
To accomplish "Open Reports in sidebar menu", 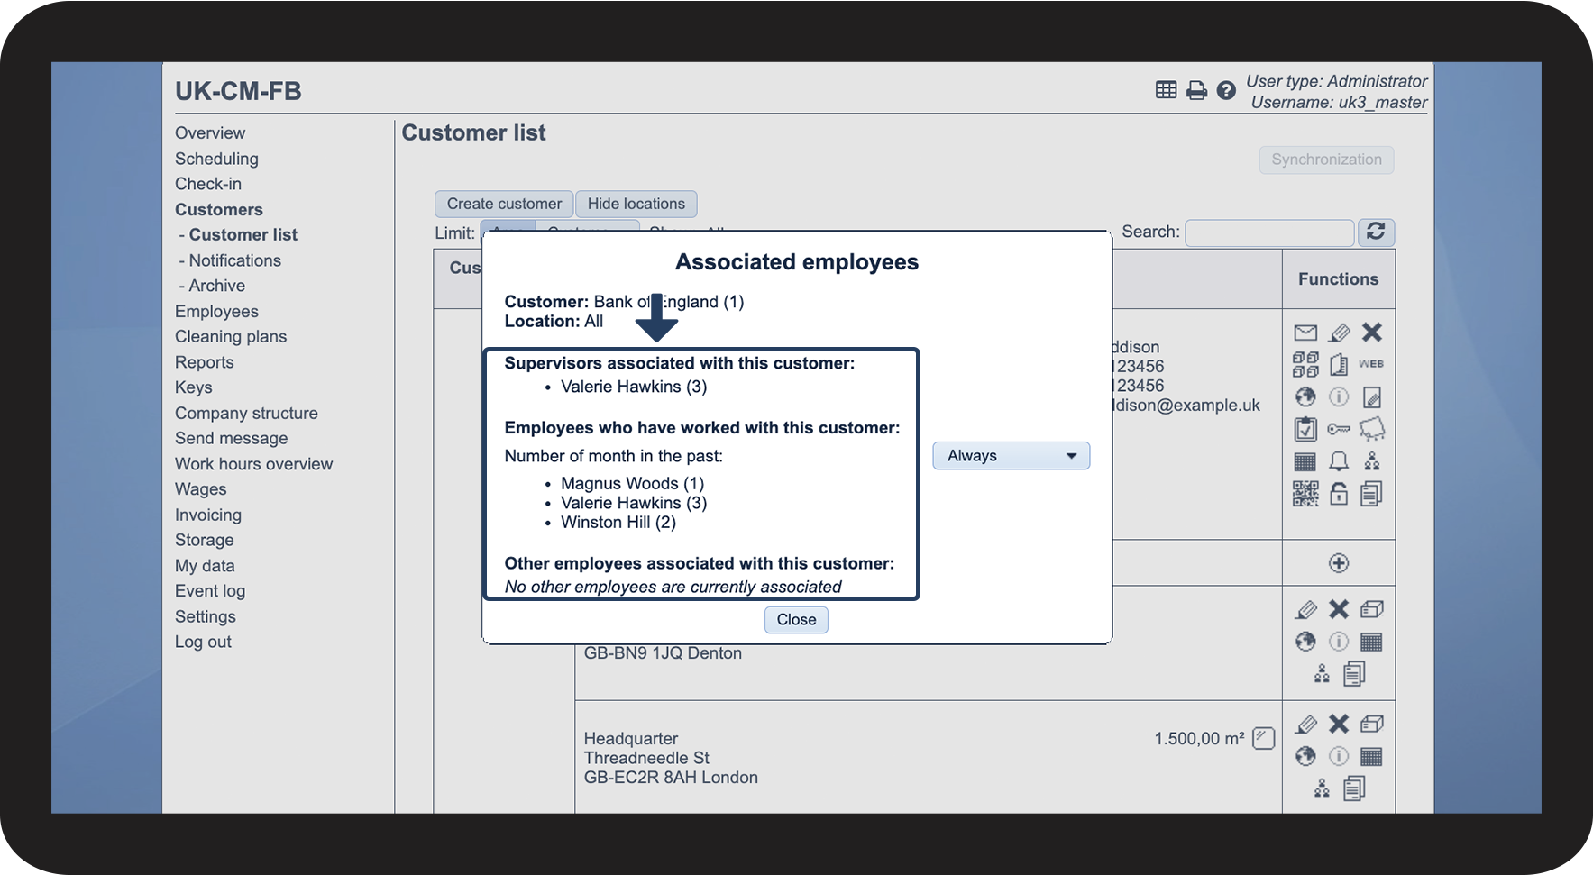I will pos(205,362).
